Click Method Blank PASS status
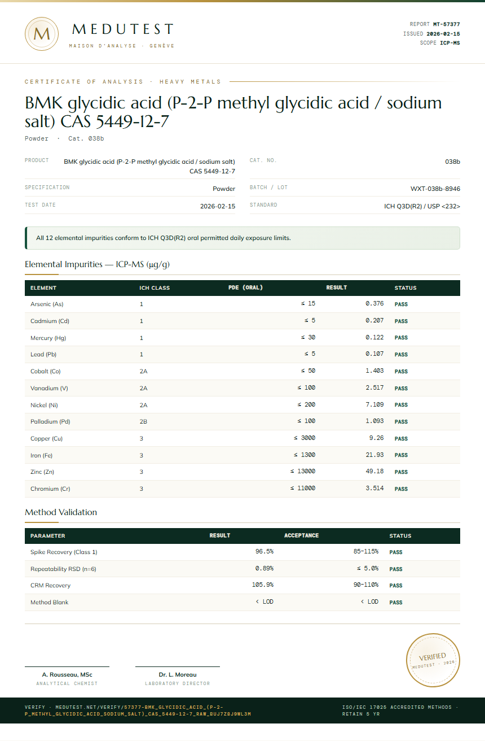The width and height of the screenshot is (485, 741). [x=396, y=603]
